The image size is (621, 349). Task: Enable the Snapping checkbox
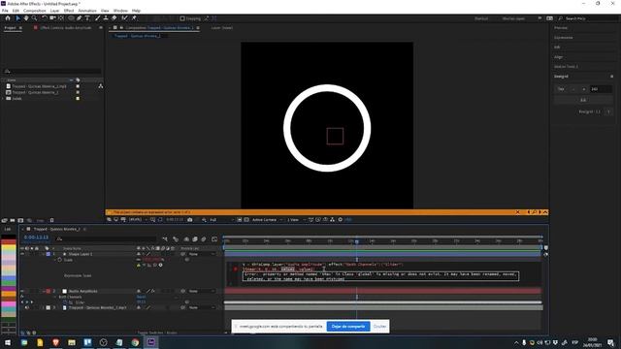[x=182, y=18]
